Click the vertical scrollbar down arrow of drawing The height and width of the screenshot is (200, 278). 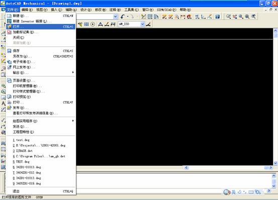click(x=275, y=163)
